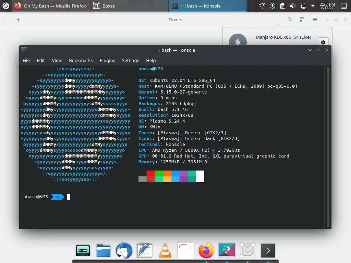Open the clock showing 2:27 PM
Image resolution: width=351 pixels, height=263 pixels.
327,6
